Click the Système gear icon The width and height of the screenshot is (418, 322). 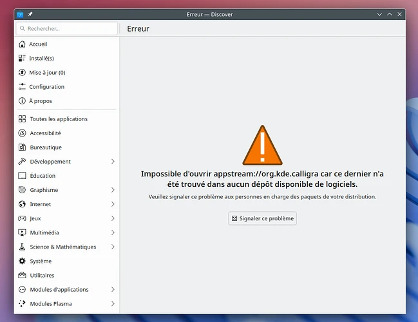click(22, 261)
